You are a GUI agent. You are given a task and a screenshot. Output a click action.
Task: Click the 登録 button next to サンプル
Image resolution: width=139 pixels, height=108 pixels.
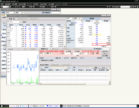[24, 22]
